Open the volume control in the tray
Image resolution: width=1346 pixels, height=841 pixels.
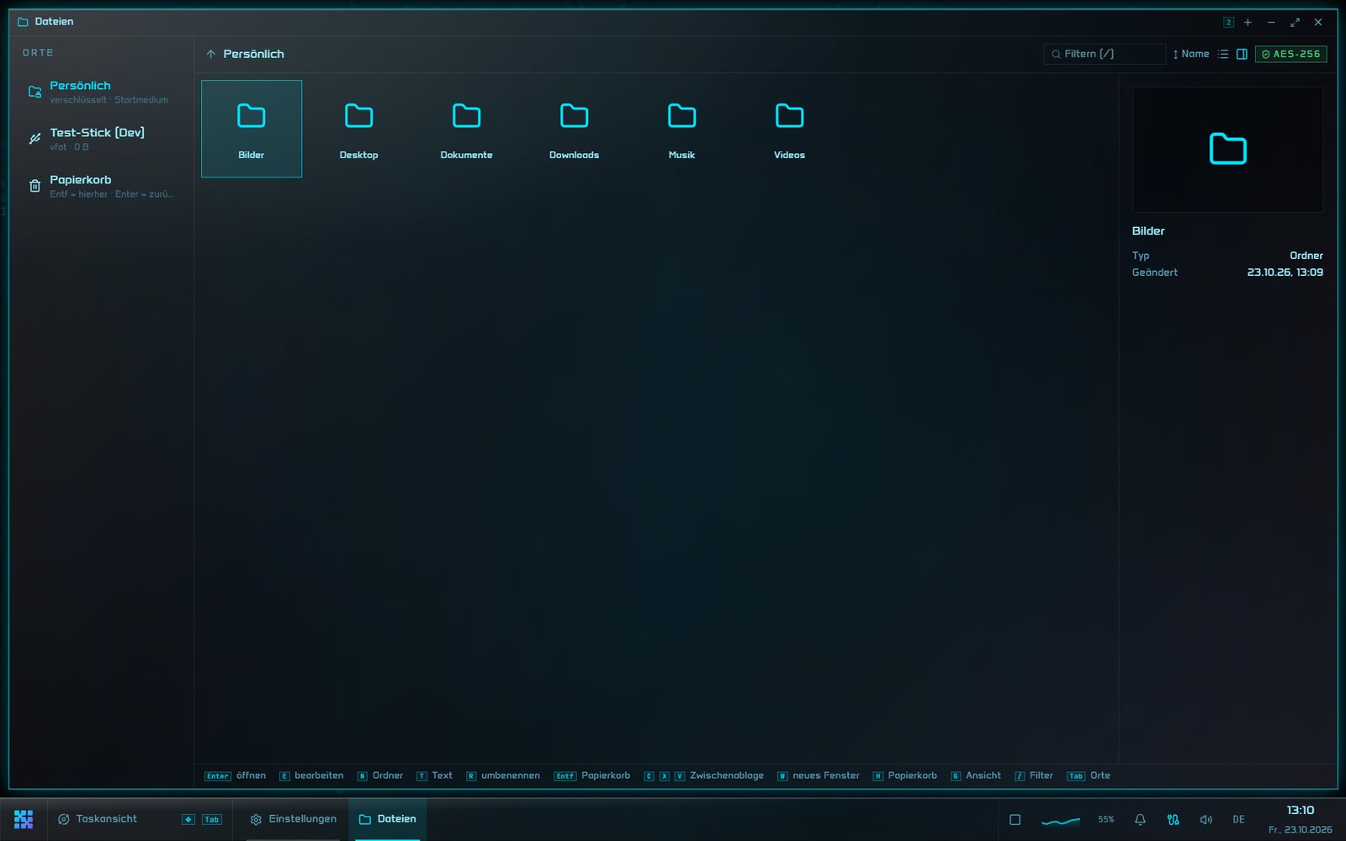coord(1206,819)
